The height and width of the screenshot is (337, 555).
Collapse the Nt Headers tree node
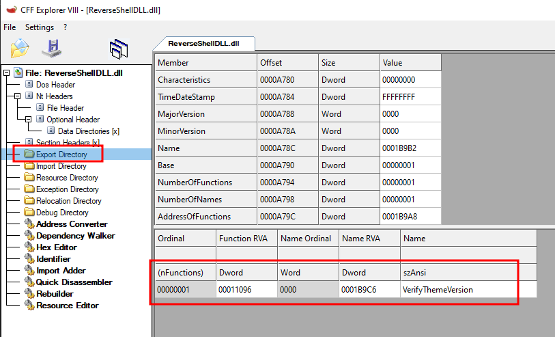tap(18, 96)
